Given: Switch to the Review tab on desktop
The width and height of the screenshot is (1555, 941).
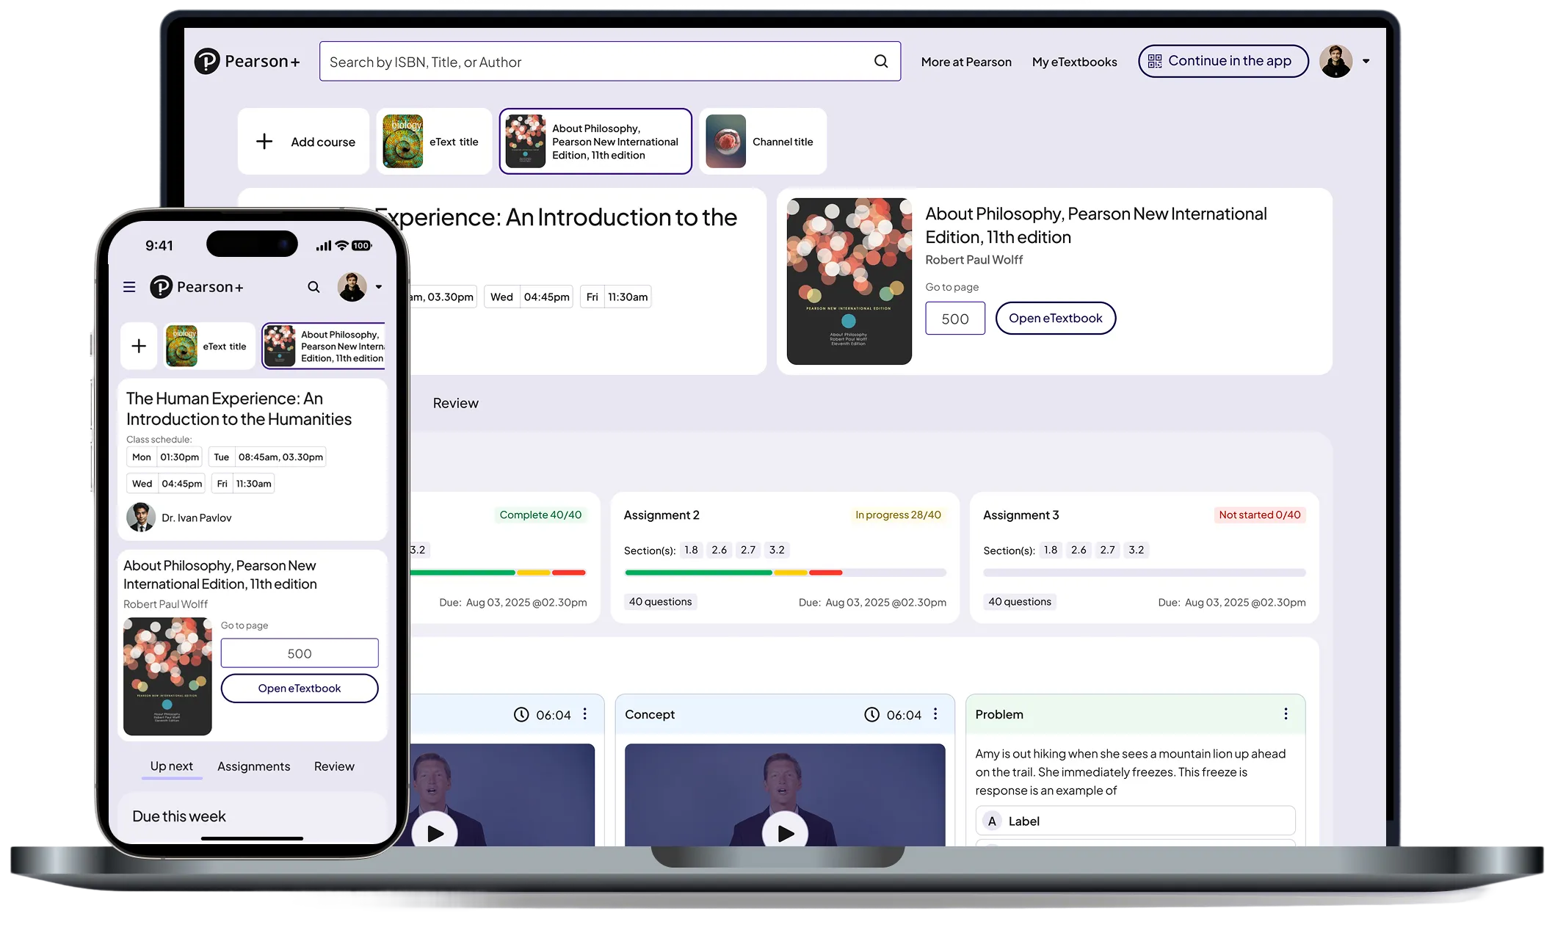Looking at the screenshot, I should pyautogui.click(x=455, y=403).
